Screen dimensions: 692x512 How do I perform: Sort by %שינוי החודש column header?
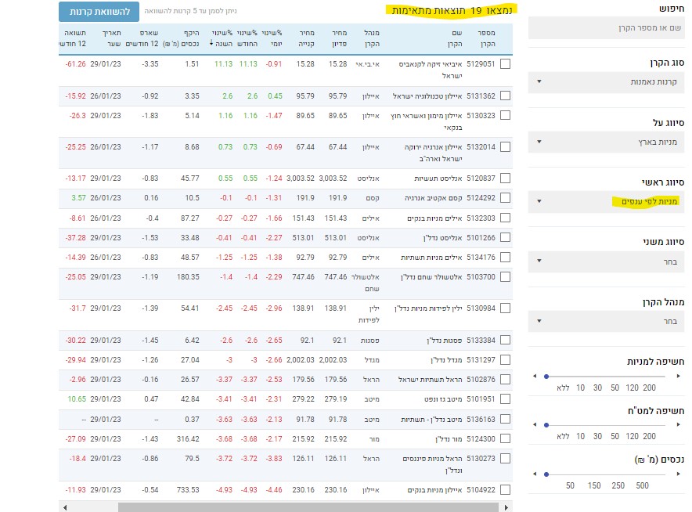pyautogui.click(x=247, y=38)
